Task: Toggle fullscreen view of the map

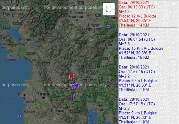Action: click(x=109, y=9)
